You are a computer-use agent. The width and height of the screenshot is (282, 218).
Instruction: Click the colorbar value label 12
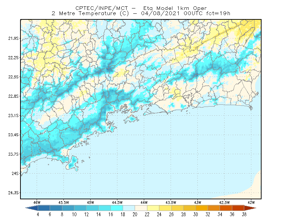[x=86, y=214]
